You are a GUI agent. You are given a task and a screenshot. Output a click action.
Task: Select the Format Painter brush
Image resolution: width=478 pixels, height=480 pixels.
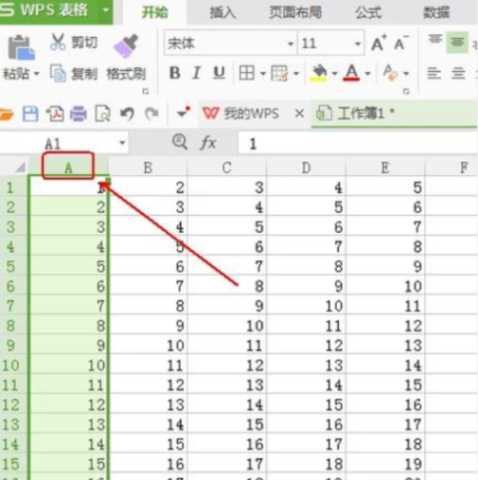pyautogui.click(x=126, y=46)
